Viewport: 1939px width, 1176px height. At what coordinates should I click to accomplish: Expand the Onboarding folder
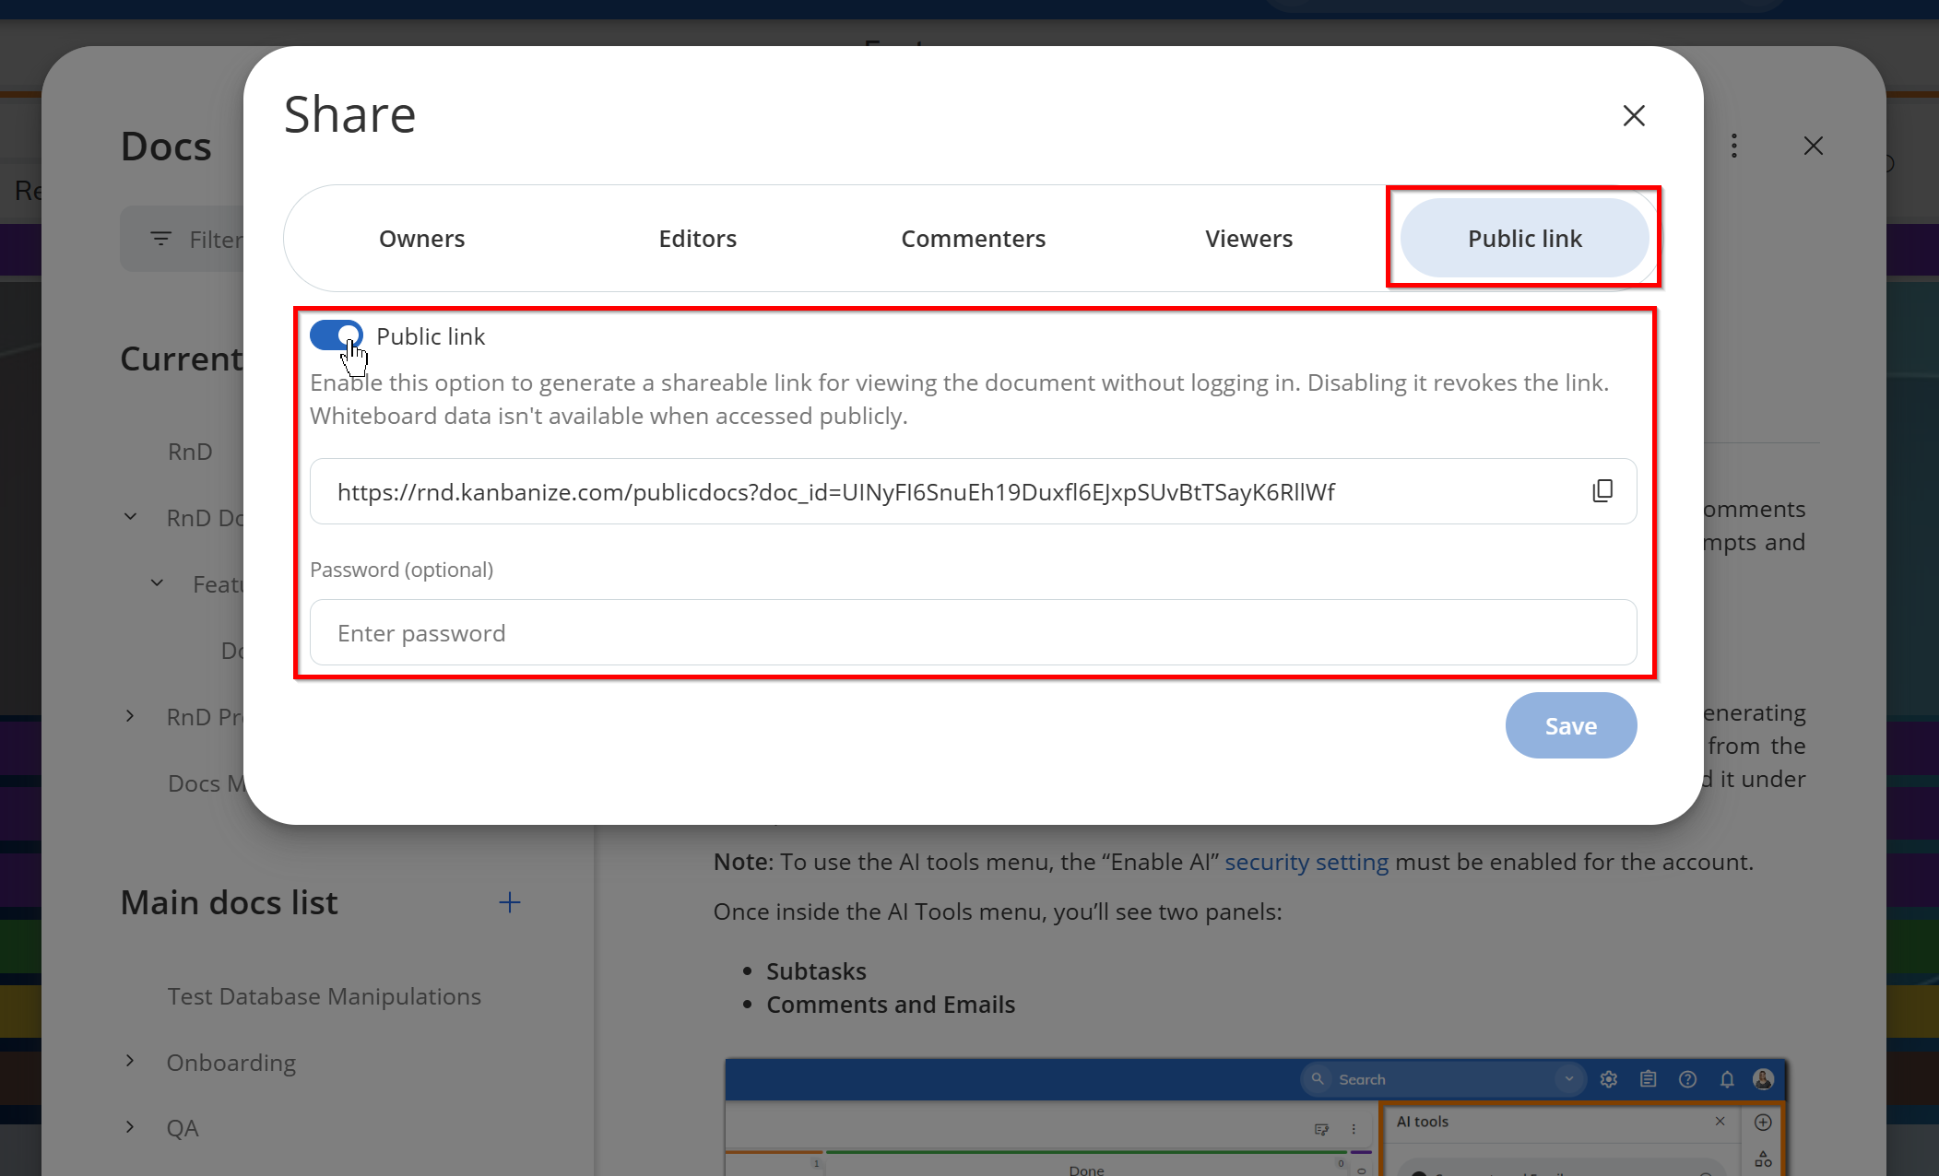pyautogui.click(x=130, y=1062)
